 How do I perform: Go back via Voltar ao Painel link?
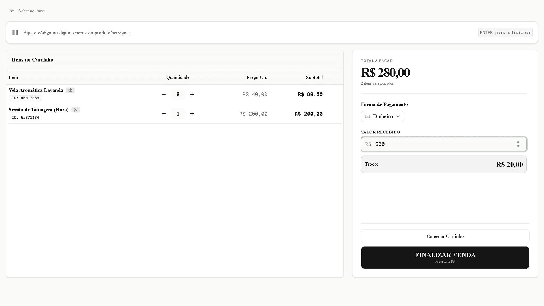point(32,11)
